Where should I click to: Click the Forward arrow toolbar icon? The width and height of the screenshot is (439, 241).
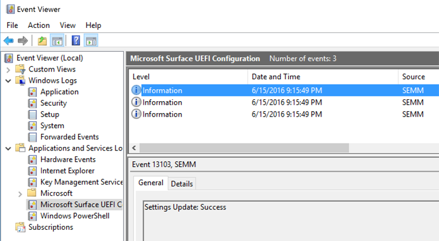click(x=23, y=41)
